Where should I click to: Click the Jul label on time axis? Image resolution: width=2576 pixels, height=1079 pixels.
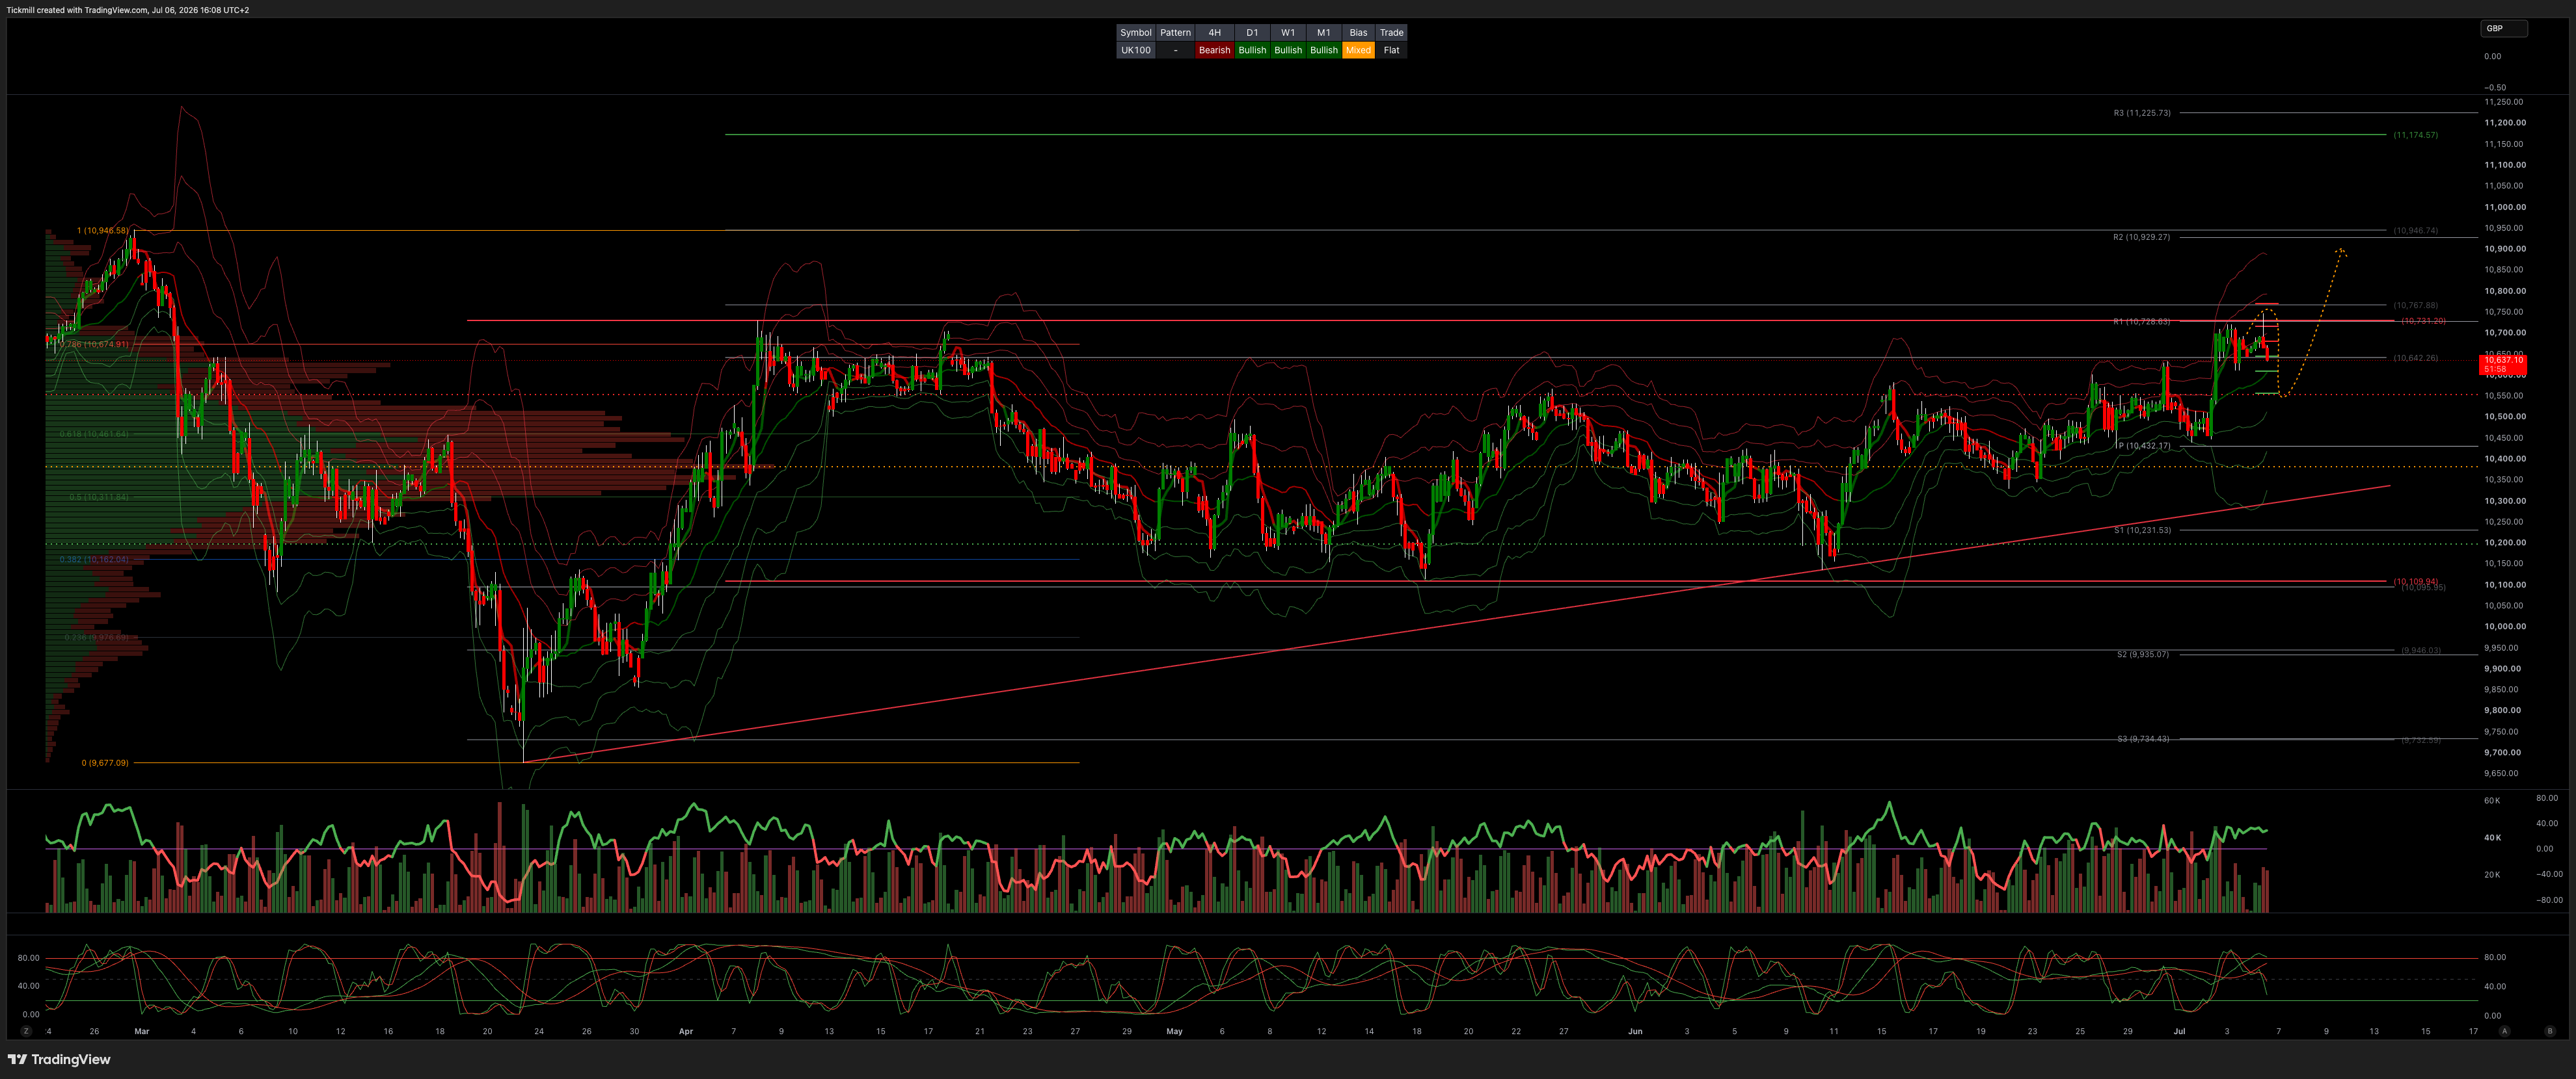[x=2179, y=1031]
